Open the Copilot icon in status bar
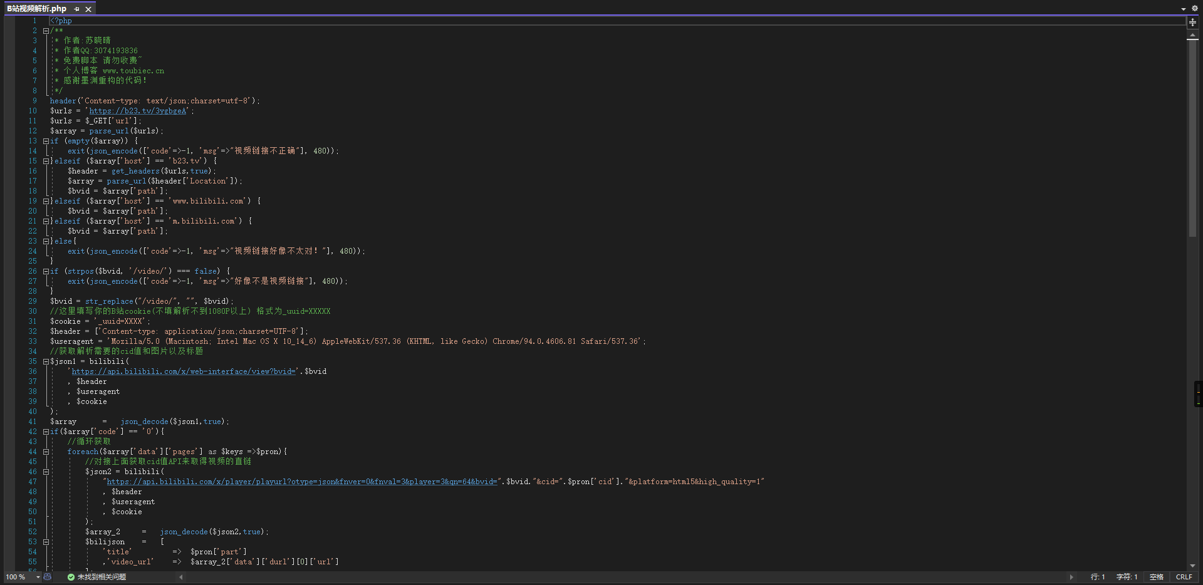 (47, 577)
